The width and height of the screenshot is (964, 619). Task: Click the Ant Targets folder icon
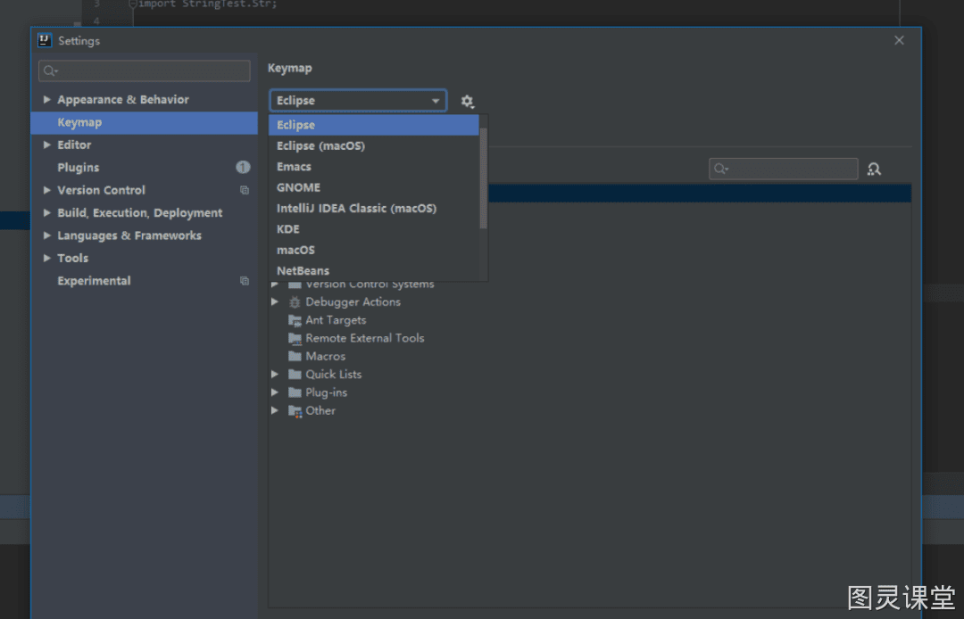(x=295, y=320)
